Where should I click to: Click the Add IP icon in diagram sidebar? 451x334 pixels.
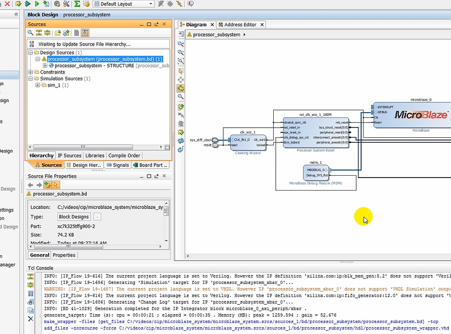[x=181, y=107]
